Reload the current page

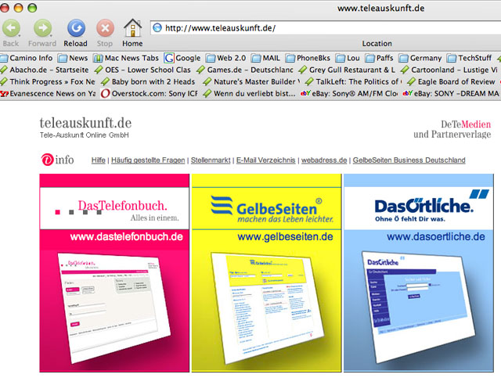click(x=76, y=28)
